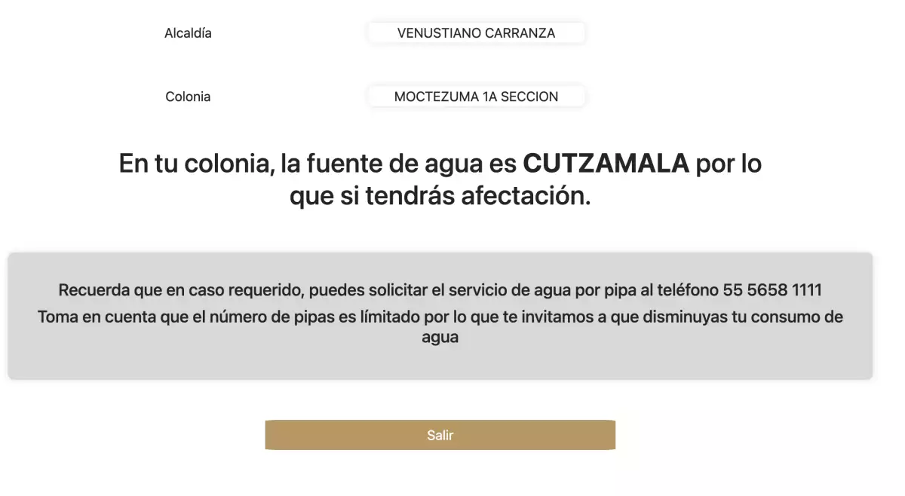
Task: Click the Salir button
Action: (x=440, y=435)
